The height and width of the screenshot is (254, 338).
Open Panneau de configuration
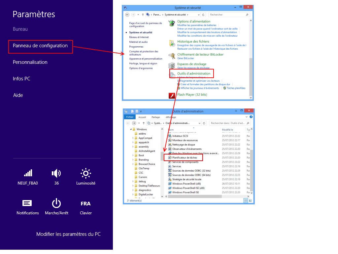point(40,46)
